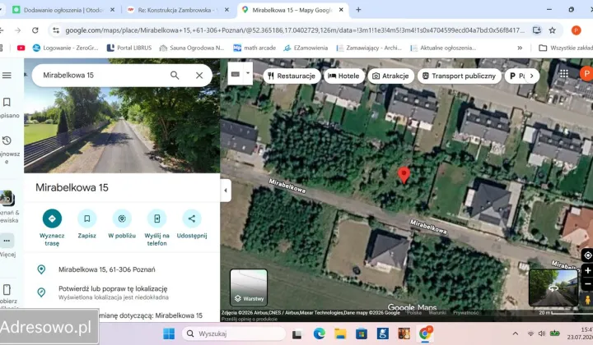Screen dimensions: 593x345
Task: Open Logowanie - ZeroGr bookmark
Action: (65, 48)
